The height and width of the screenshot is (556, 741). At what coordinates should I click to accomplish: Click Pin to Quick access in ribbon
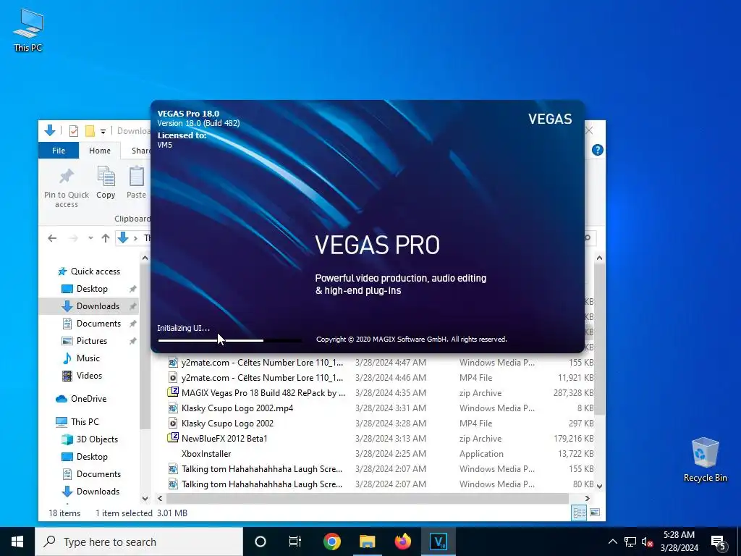coord(66,188)
